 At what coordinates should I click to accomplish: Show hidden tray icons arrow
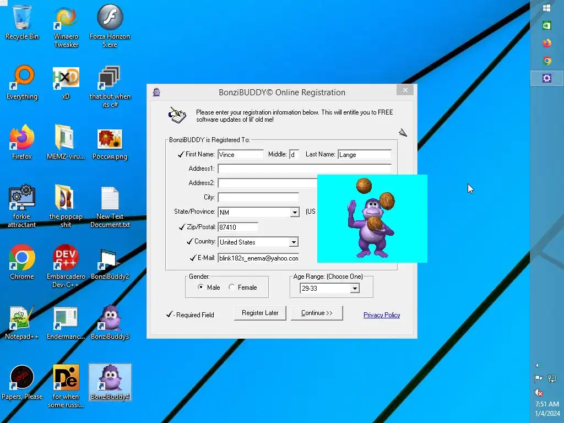[x=537, y=366]
